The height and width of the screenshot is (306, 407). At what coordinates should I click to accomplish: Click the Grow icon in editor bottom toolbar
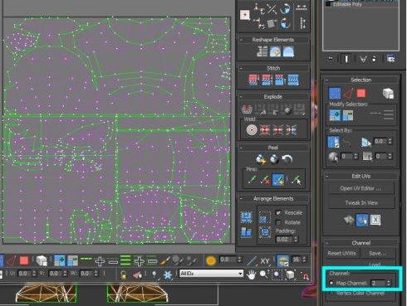pos(60,260)
